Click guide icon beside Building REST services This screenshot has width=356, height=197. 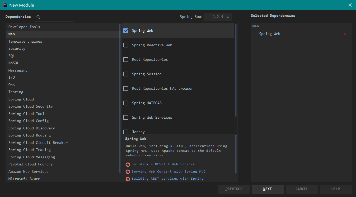coord(128,179)
